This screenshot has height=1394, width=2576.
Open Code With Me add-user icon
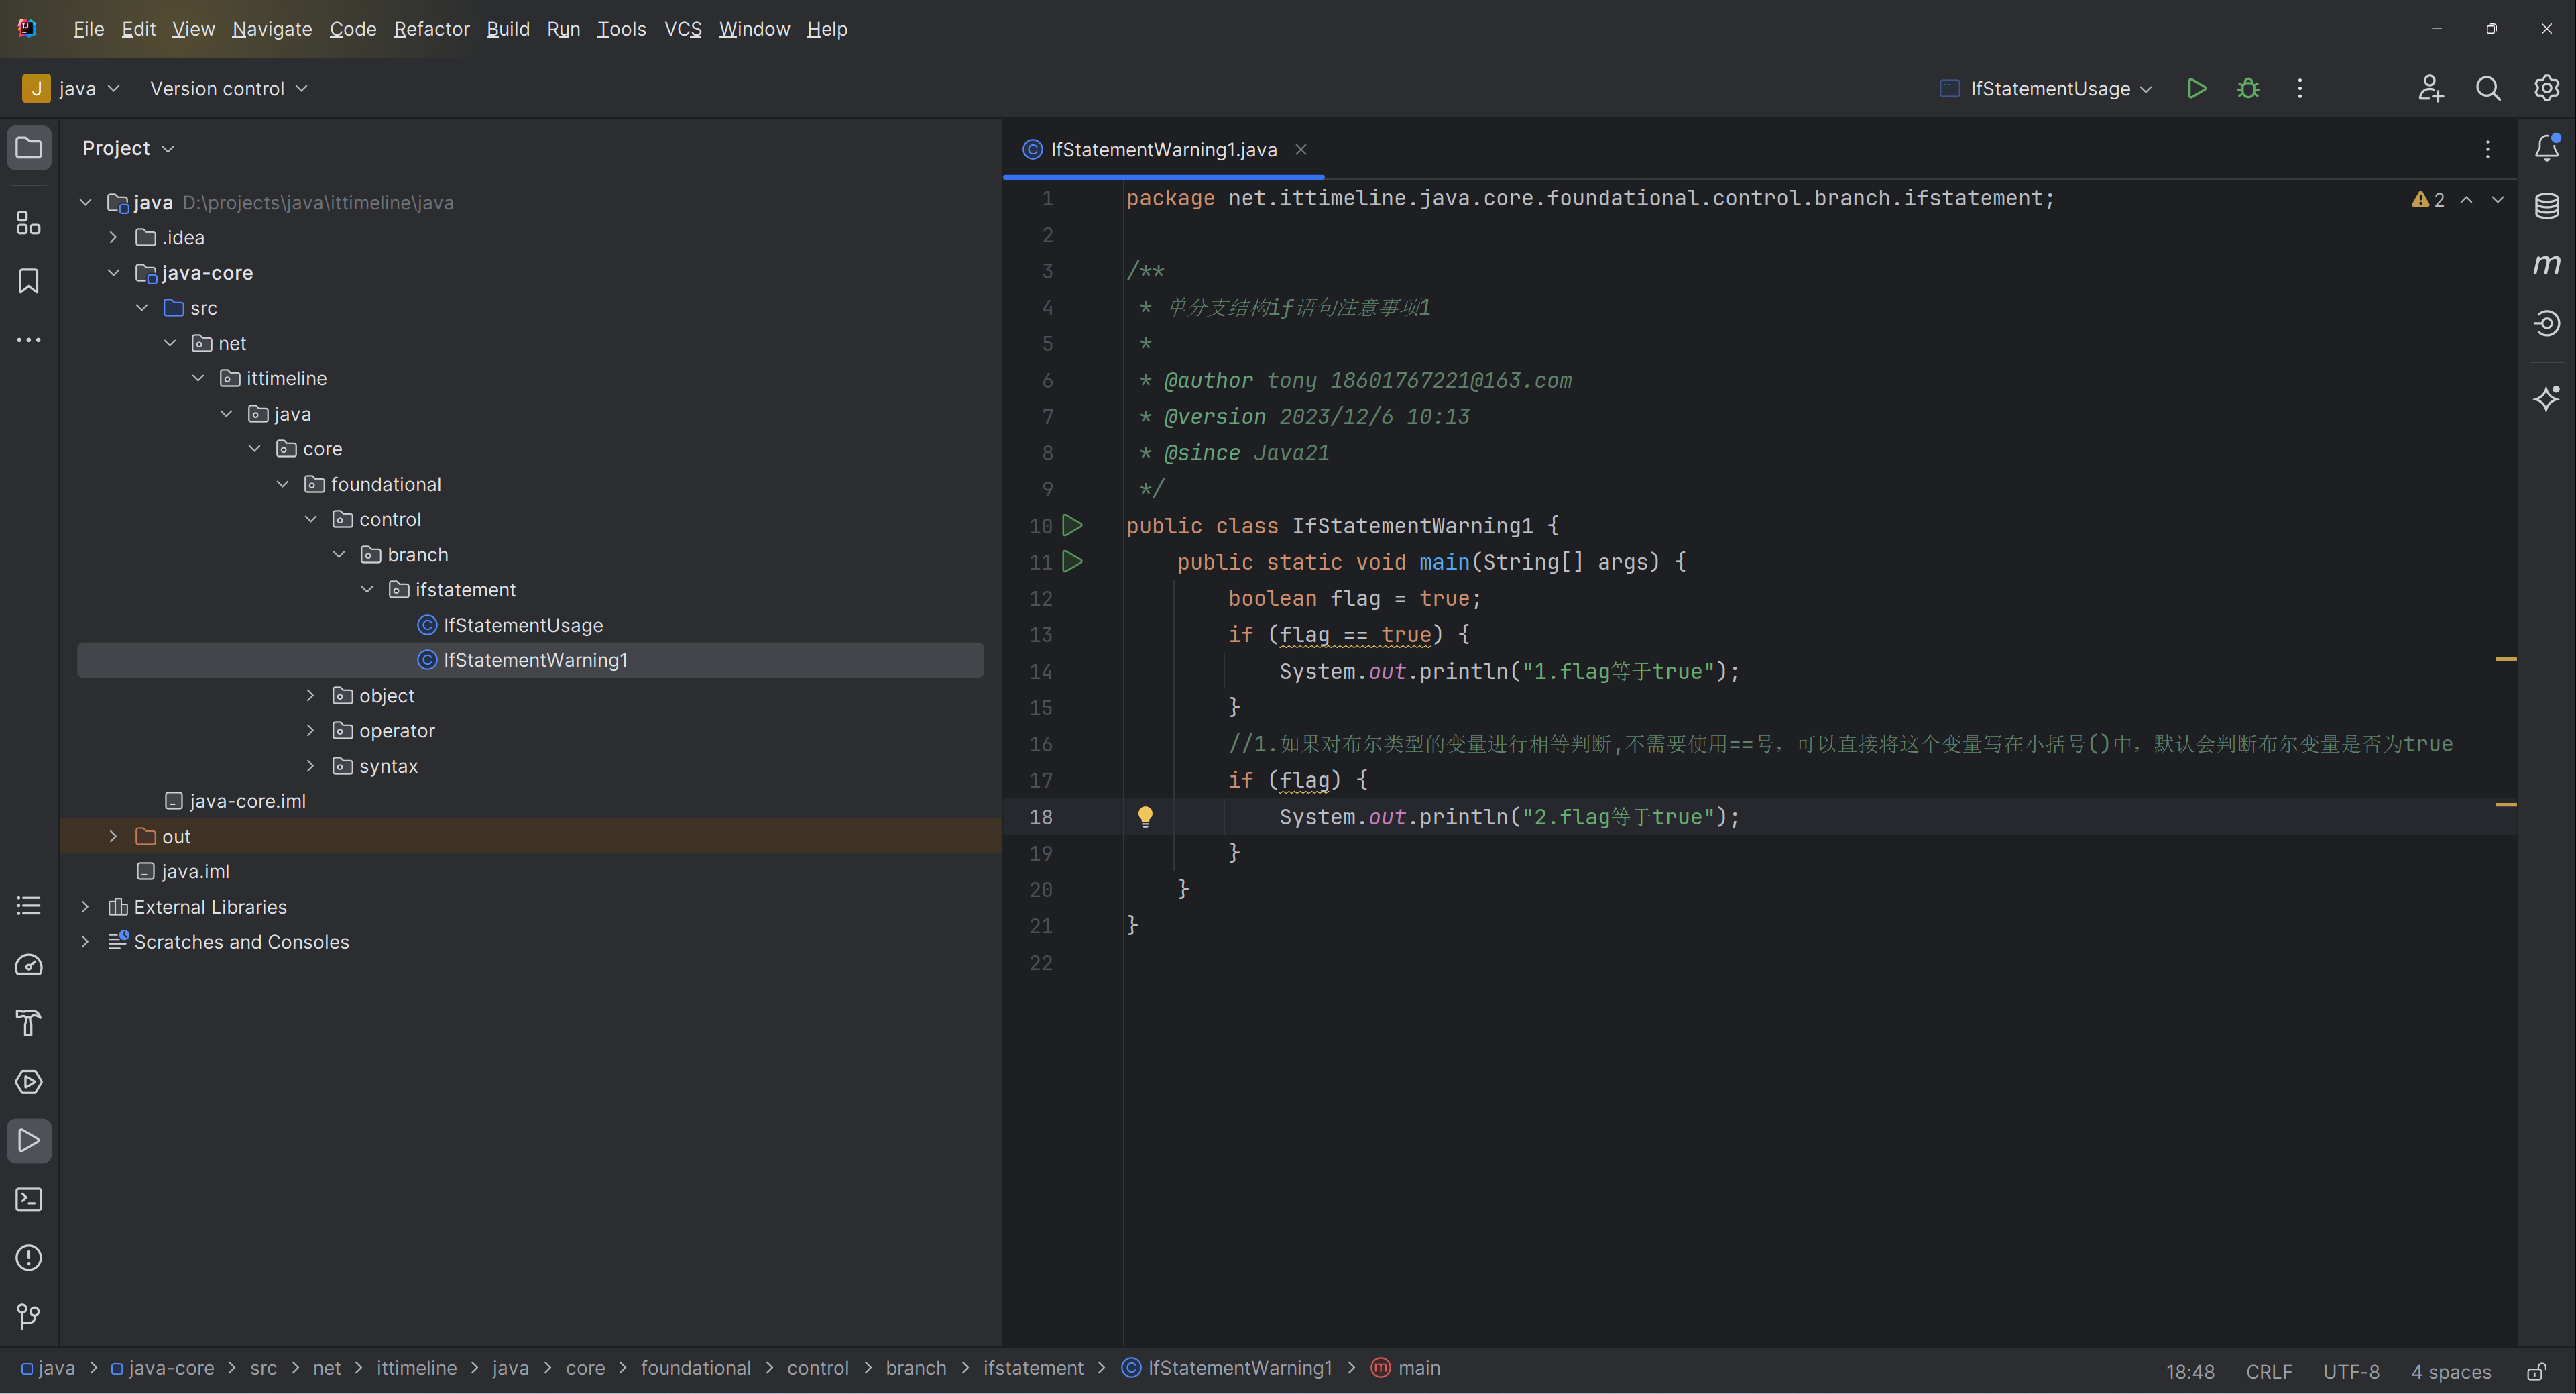[x=2431, y=88]
